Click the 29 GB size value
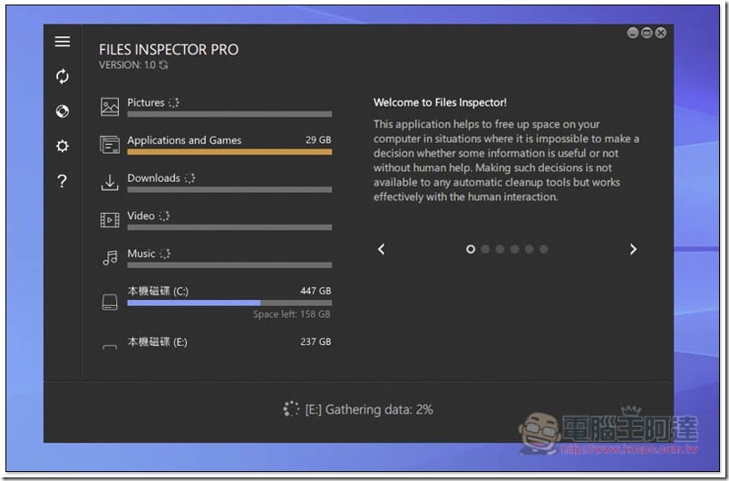 318,139
